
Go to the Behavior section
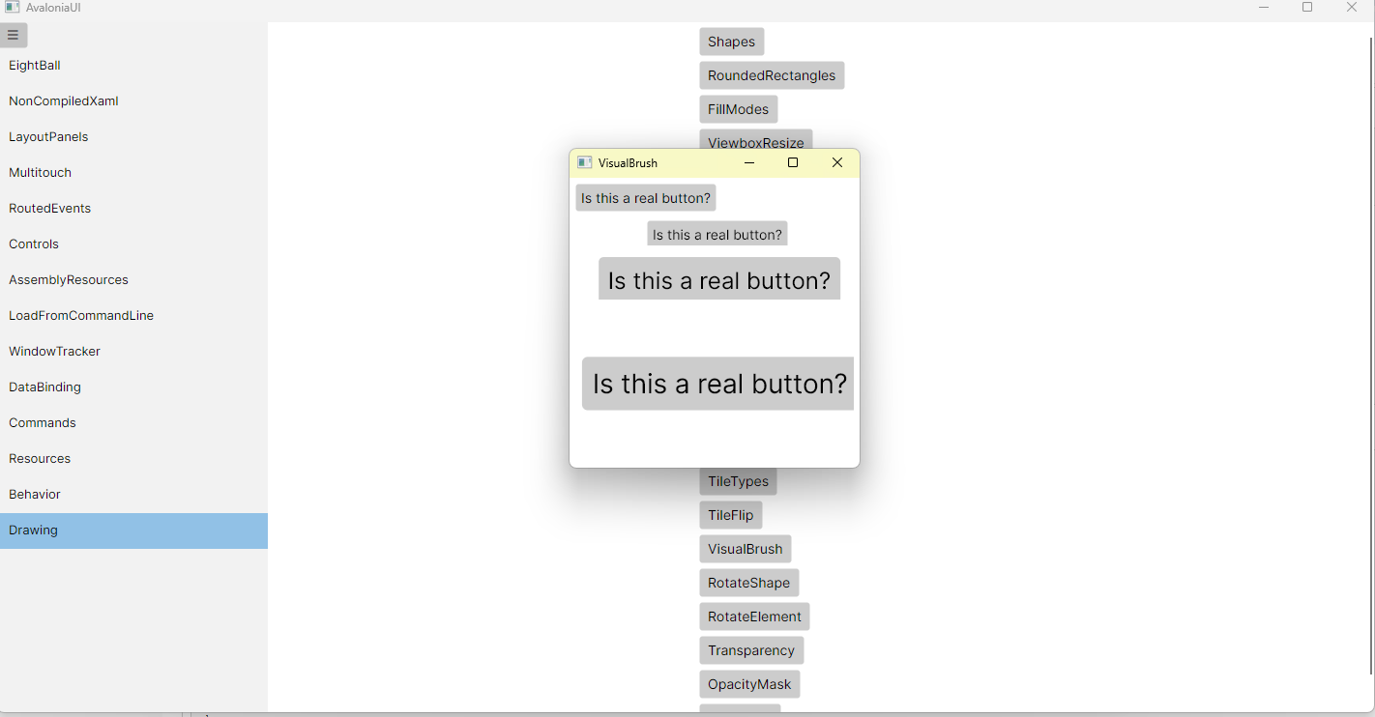pos(133,495)
